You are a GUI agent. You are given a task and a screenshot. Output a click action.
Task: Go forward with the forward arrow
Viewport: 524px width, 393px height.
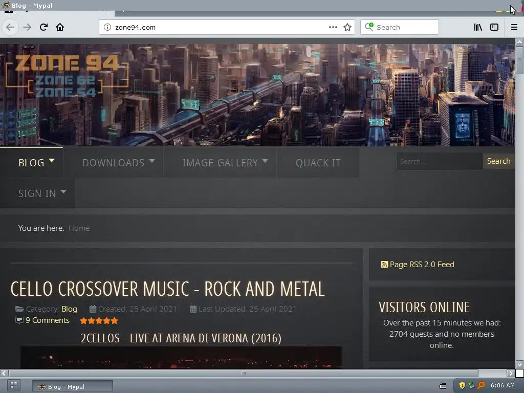coord(28,27)
